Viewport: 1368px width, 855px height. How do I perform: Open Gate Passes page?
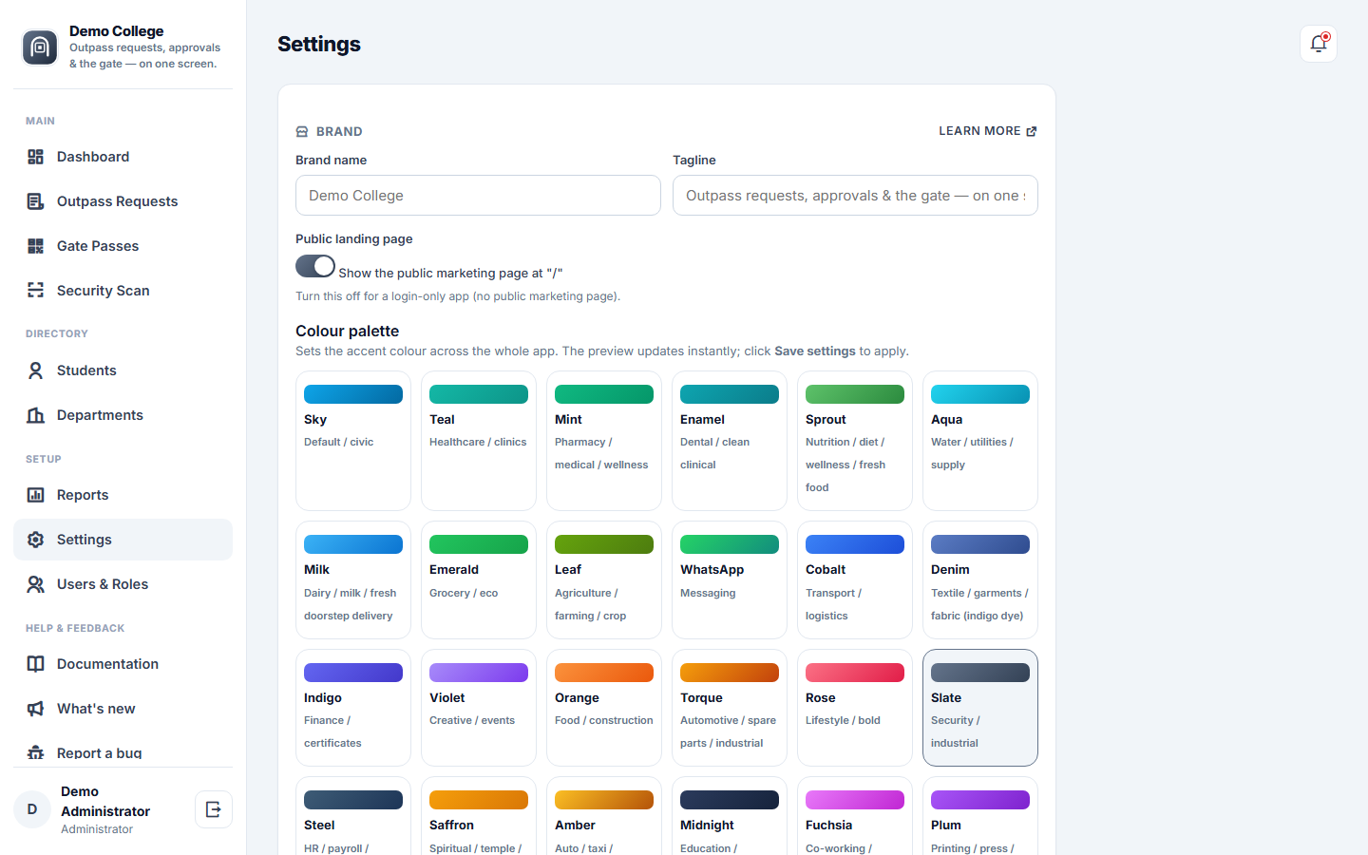coord(123,246)
